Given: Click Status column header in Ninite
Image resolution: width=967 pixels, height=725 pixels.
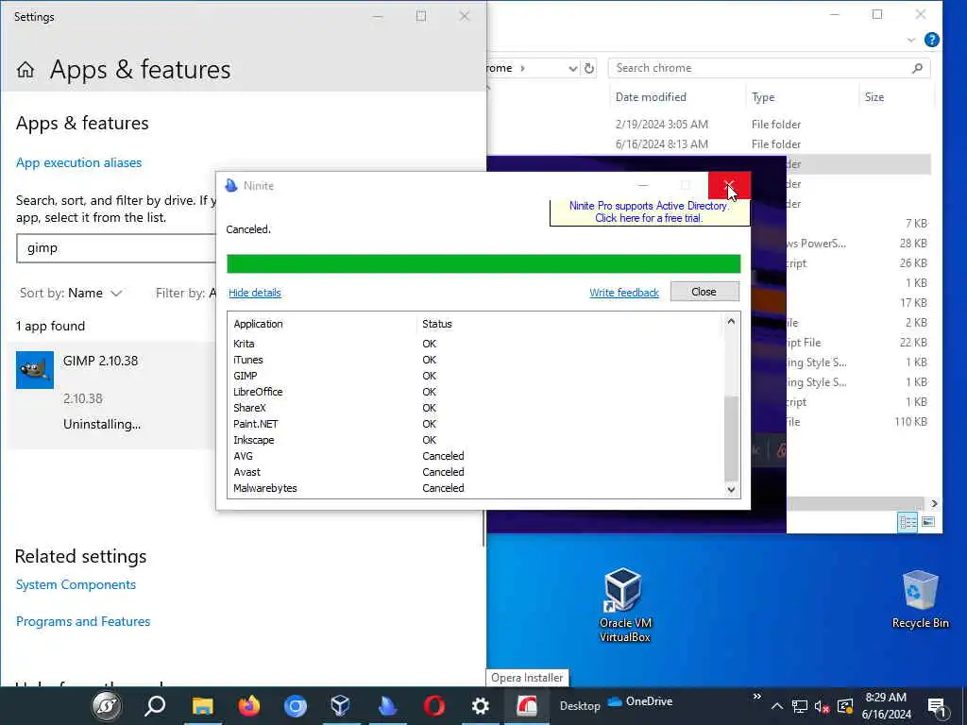Looking at the screenshot, I should click(x=437, y=325).
